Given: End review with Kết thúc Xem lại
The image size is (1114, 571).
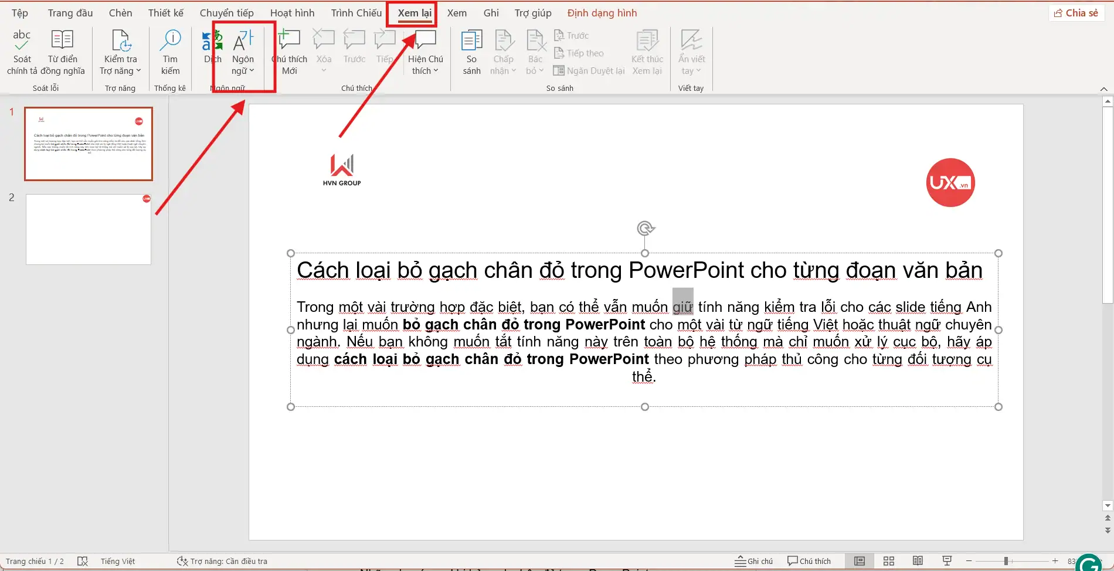Looking at the screenshot, I should coord(647,52).
